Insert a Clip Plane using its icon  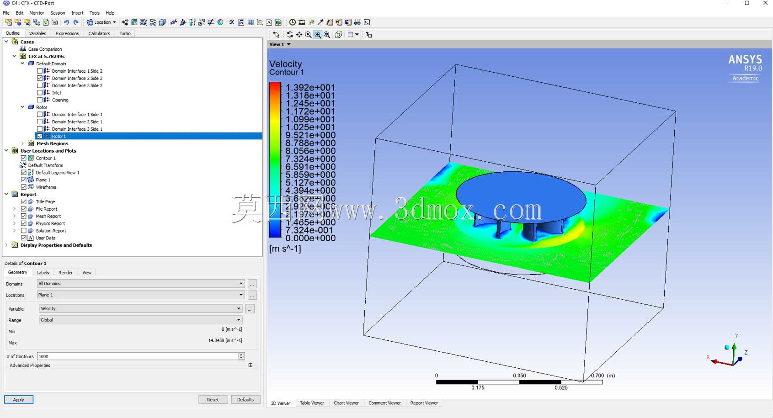(211, 22)
